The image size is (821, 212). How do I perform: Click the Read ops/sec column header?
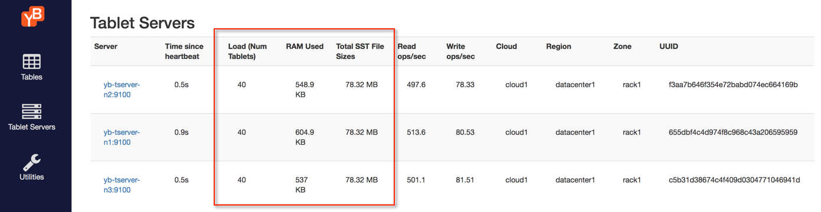[411, 52]
